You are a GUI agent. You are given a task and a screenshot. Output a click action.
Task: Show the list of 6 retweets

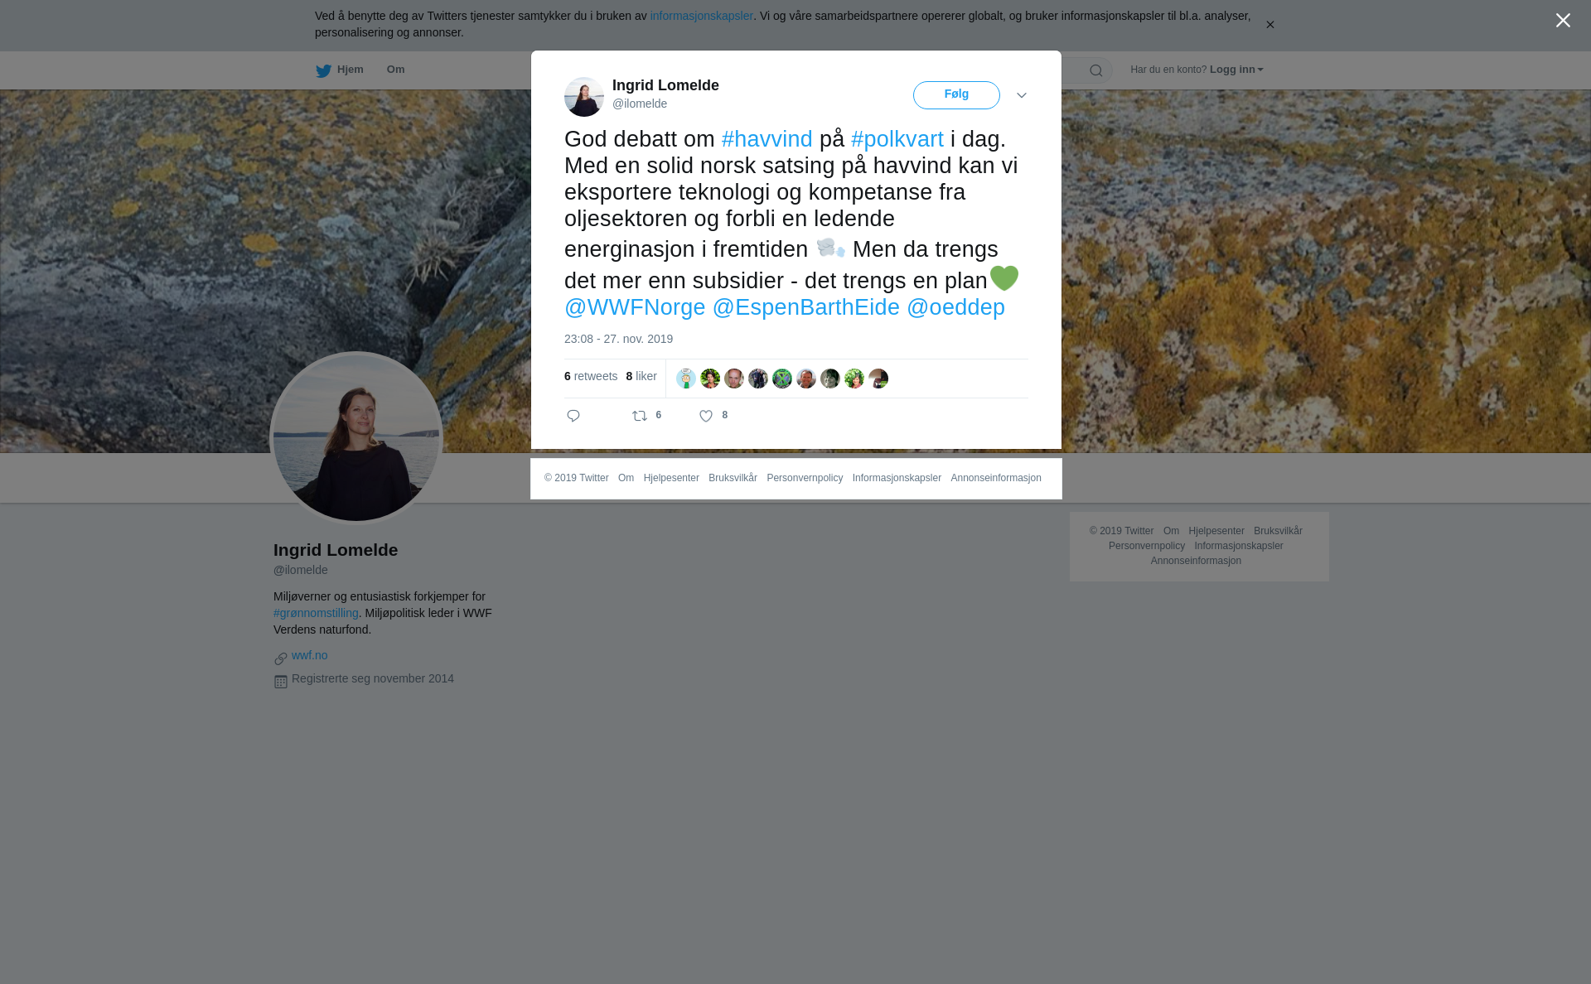[x=591, y=376]
